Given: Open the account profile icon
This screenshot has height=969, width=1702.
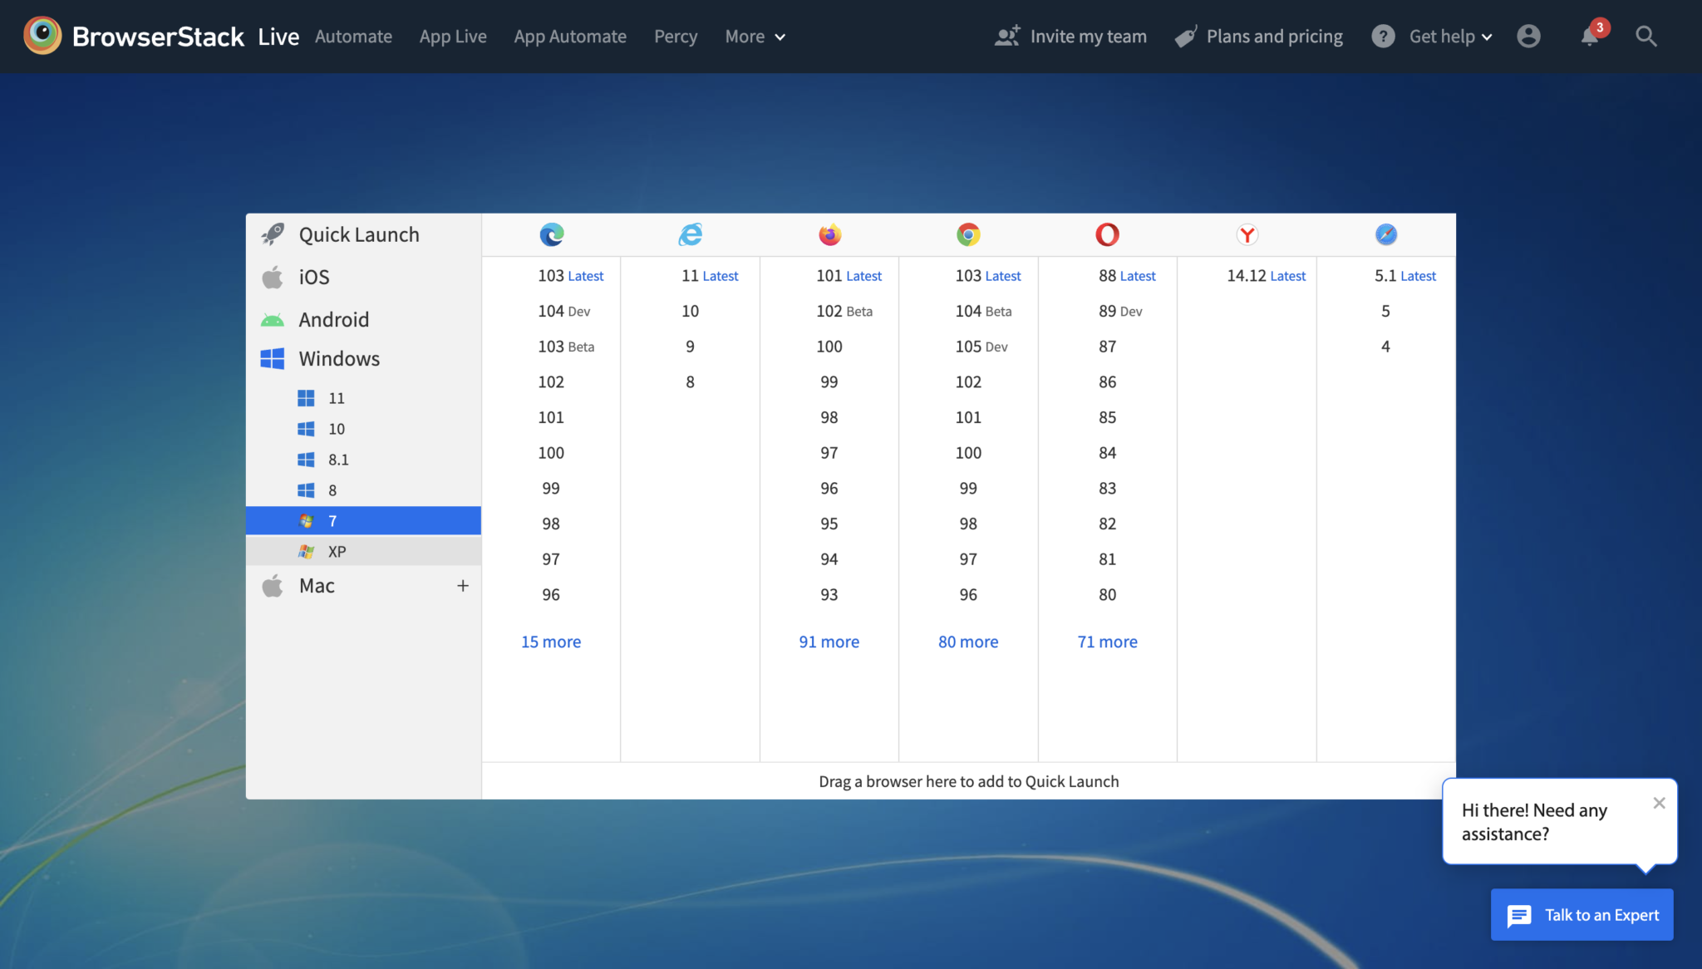Looking at the screenshot, I should 1529,37.
